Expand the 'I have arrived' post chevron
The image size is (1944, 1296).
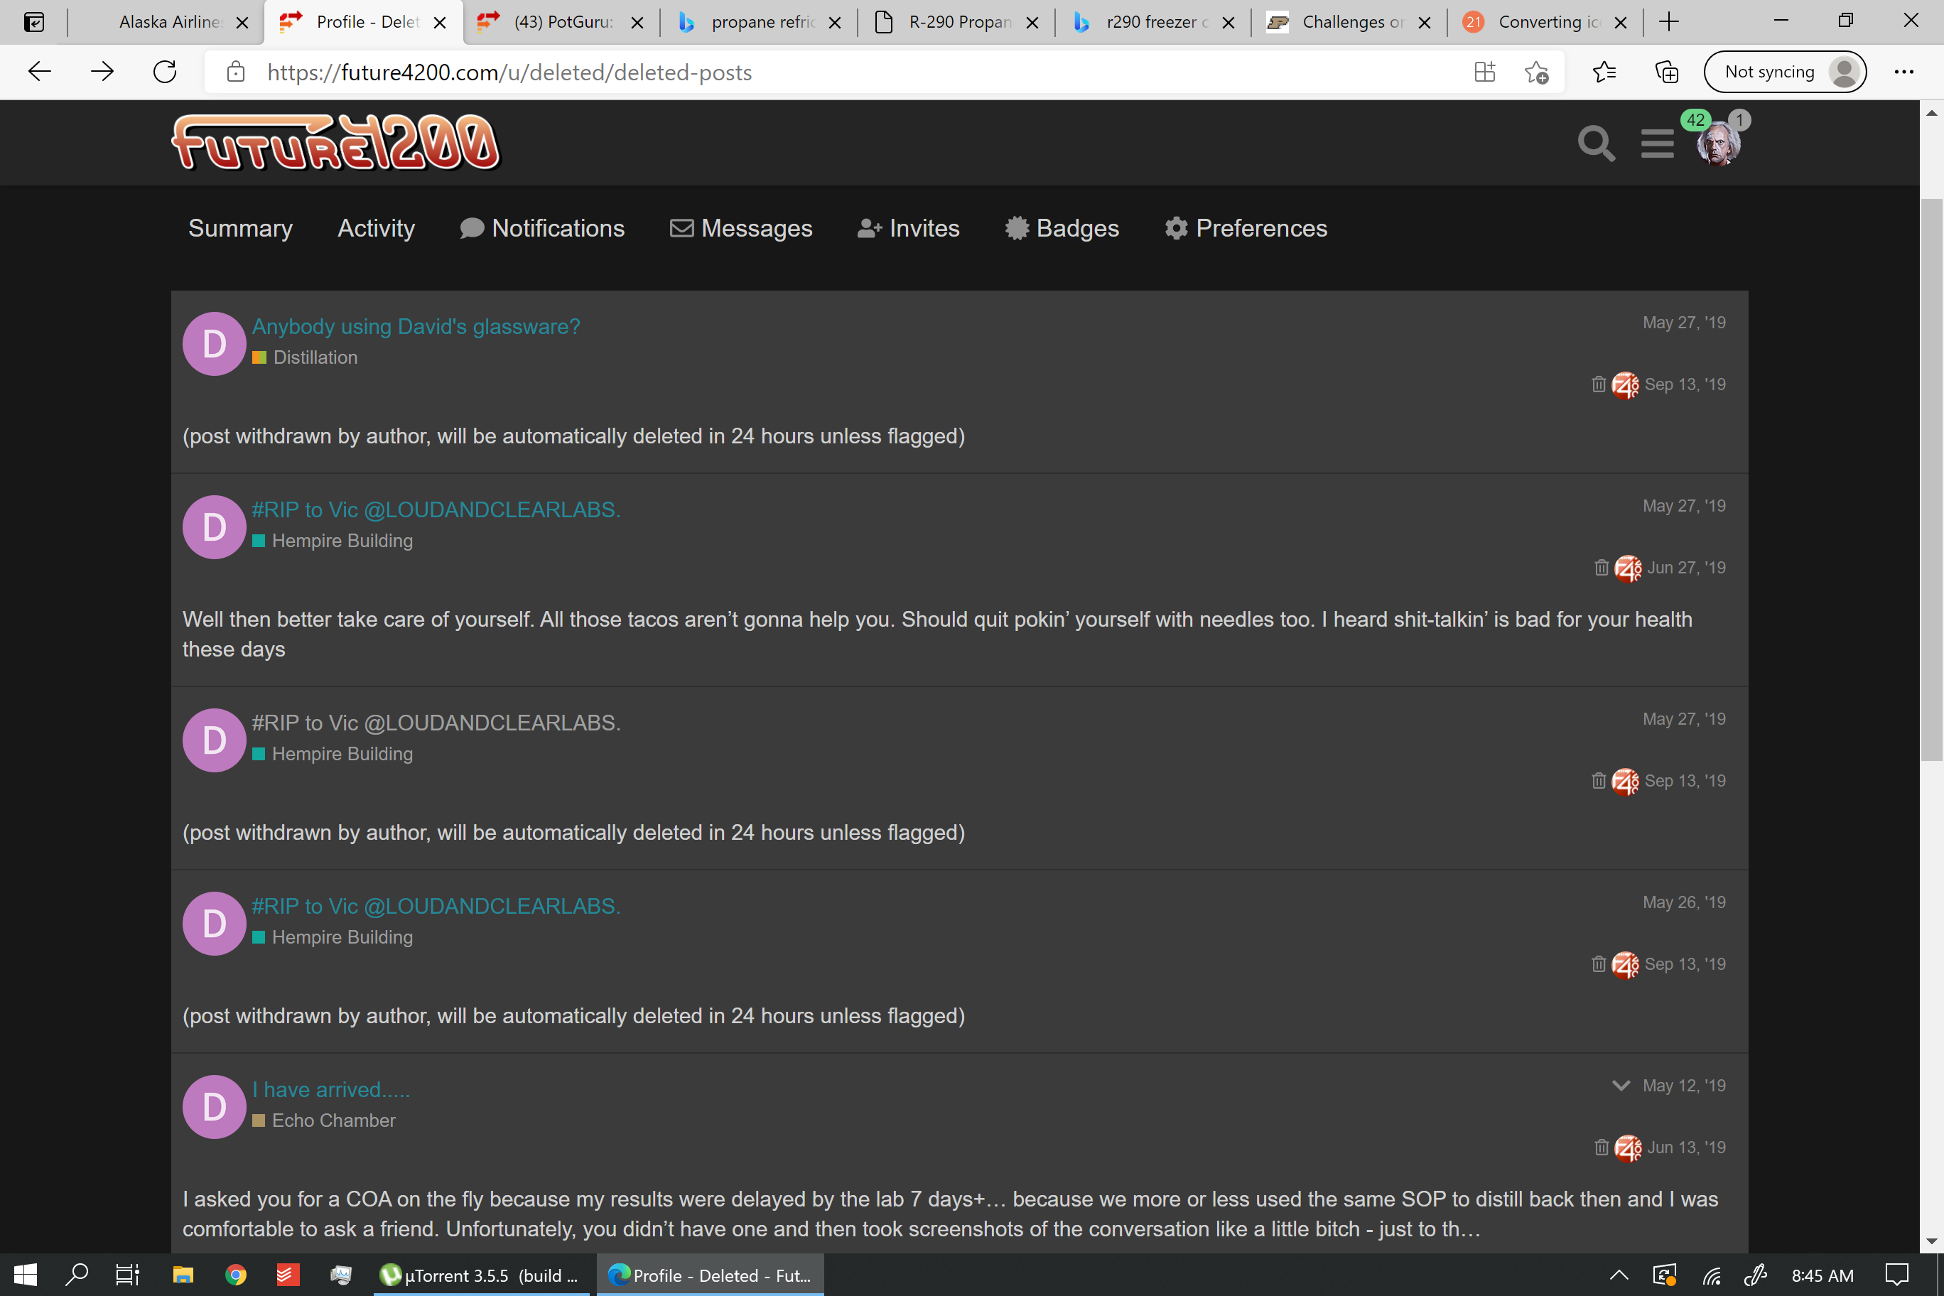(1621, 1085)
